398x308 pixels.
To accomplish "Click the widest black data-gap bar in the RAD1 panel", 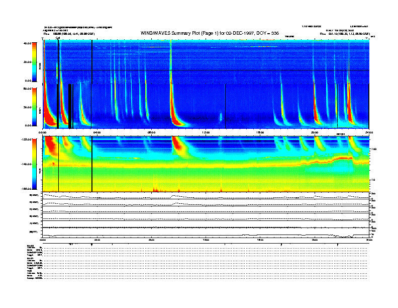I will click(70, 106).
